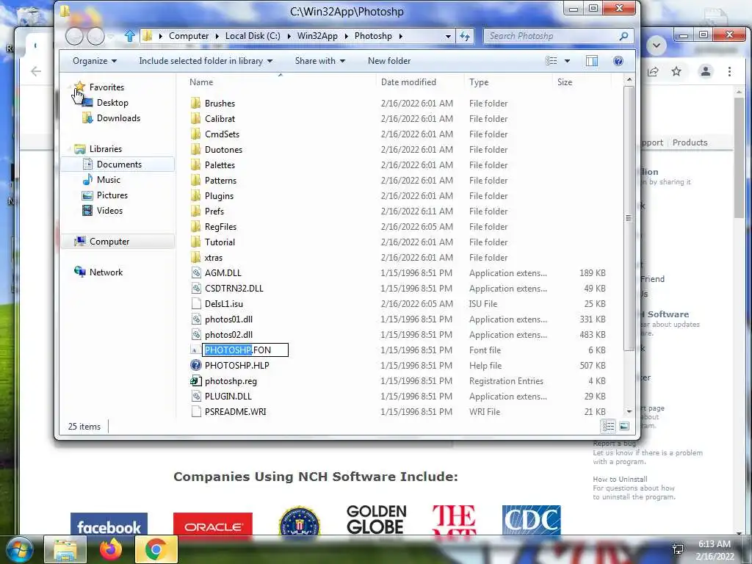Expand arrow after Local Disk (C:) in breadcrumb
752x564 pixels.
pyautogui.click(x=289, y=36)
